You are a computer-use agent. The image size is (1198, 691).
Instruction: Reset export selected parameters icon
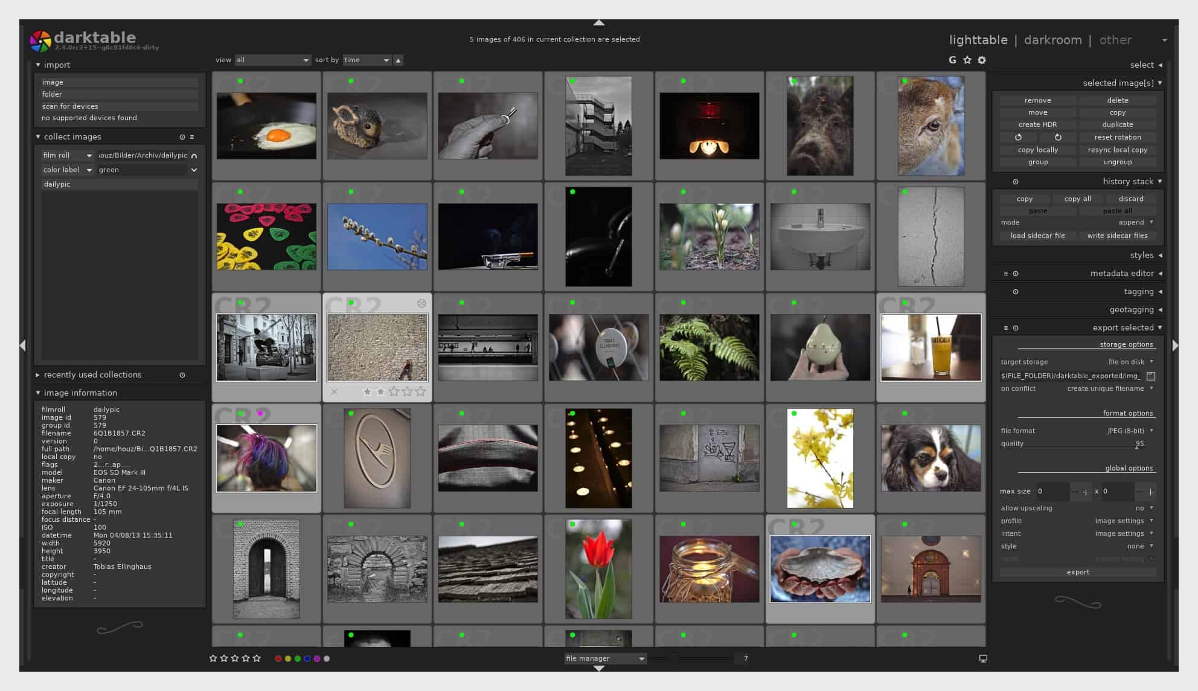click(1016, 328)
